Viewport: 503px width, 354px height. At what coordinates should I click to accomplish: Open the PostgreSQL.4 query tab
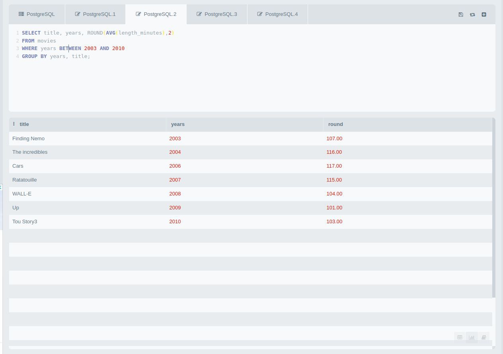pyautogui.click(x=277, y=14)
